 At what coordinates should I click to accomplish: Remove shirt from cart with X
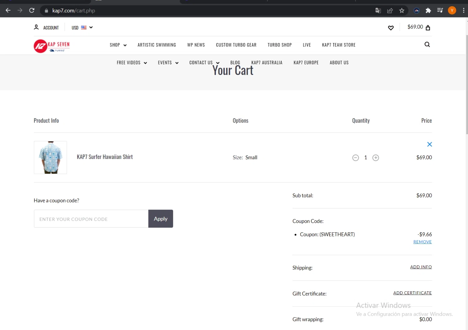429,144
